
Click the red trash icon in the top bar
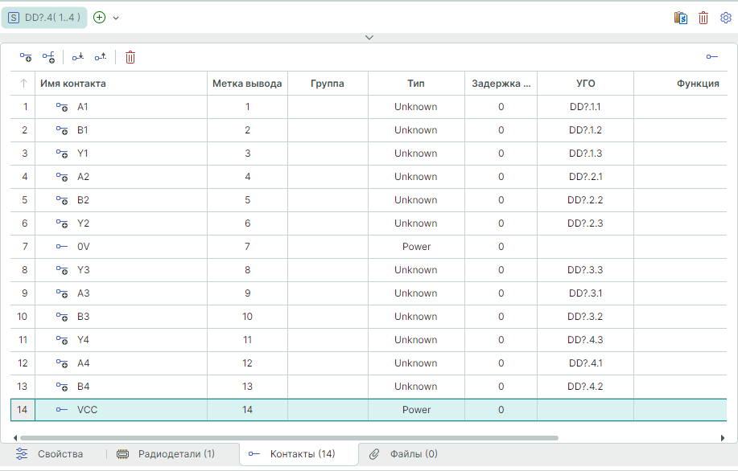[703, 18]
